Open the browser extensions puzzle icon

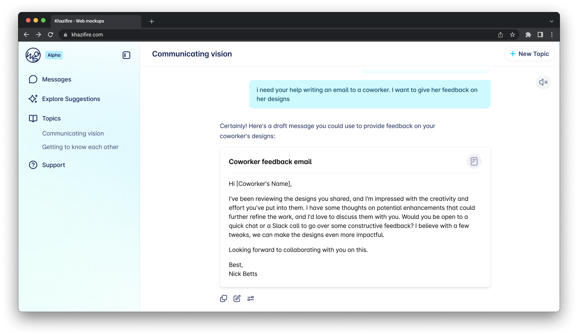coord(528,35)
